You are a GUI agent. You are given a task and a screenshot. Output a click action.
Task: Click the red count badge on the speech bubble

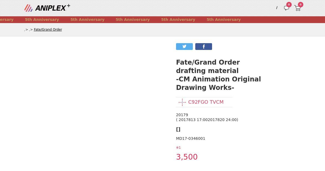pyautogui.click(x=289, y=5)
